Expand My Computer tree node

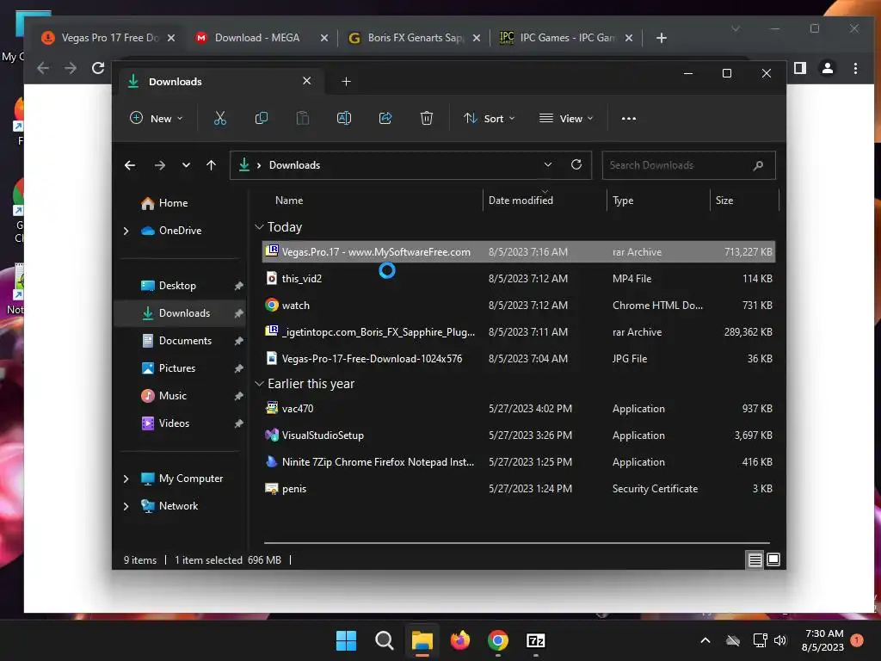click(126, 479)
